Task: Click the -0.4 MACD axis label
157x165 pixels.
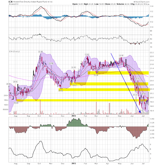Action: tap(151, 27)
